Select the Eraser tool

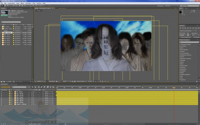click(33, 6)
